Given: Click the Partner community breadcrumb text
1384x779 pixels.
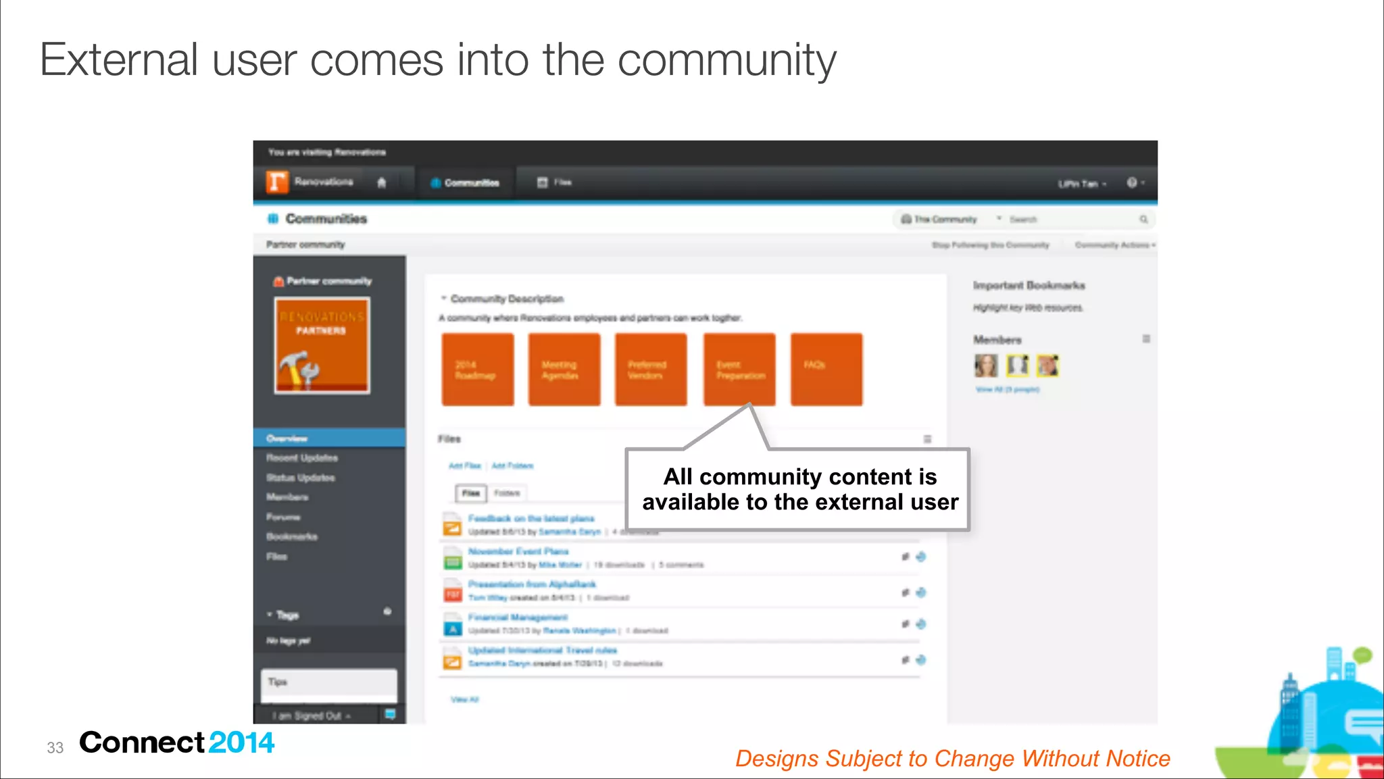Looking at the screenshot, I should point(305,245).
